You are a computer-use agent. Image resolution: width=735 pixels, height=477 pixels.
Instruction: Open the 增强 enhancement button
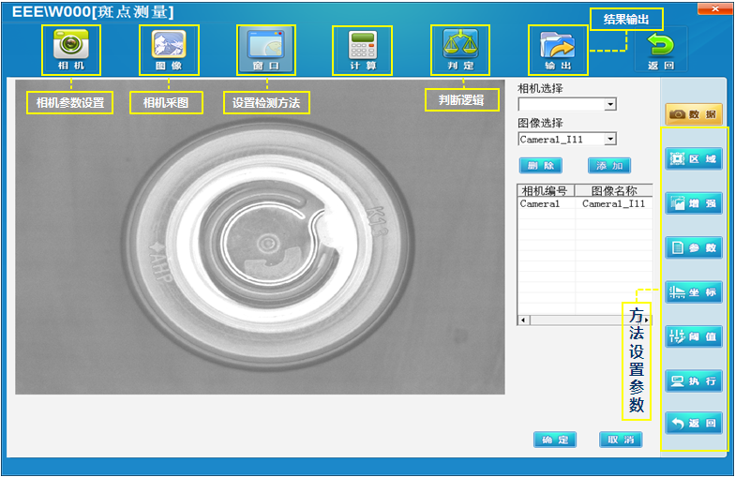(x=694, y=203)
